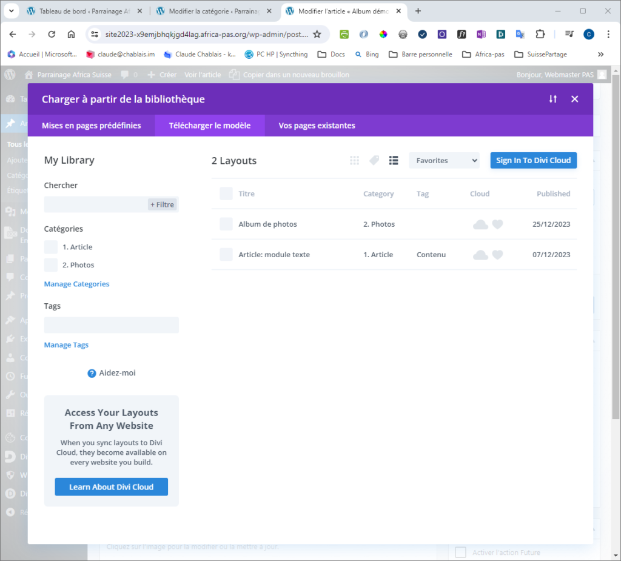Viewport: 621px width, 561px height.
Task: Click Sign In To Divi Cloud
Action: point(533,160)
